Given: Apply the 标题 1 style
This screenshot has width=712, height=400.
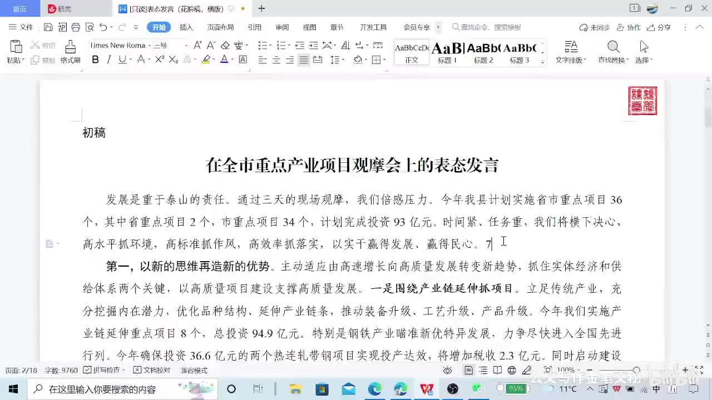Looking at the screenshot, I should pos(447,53).
